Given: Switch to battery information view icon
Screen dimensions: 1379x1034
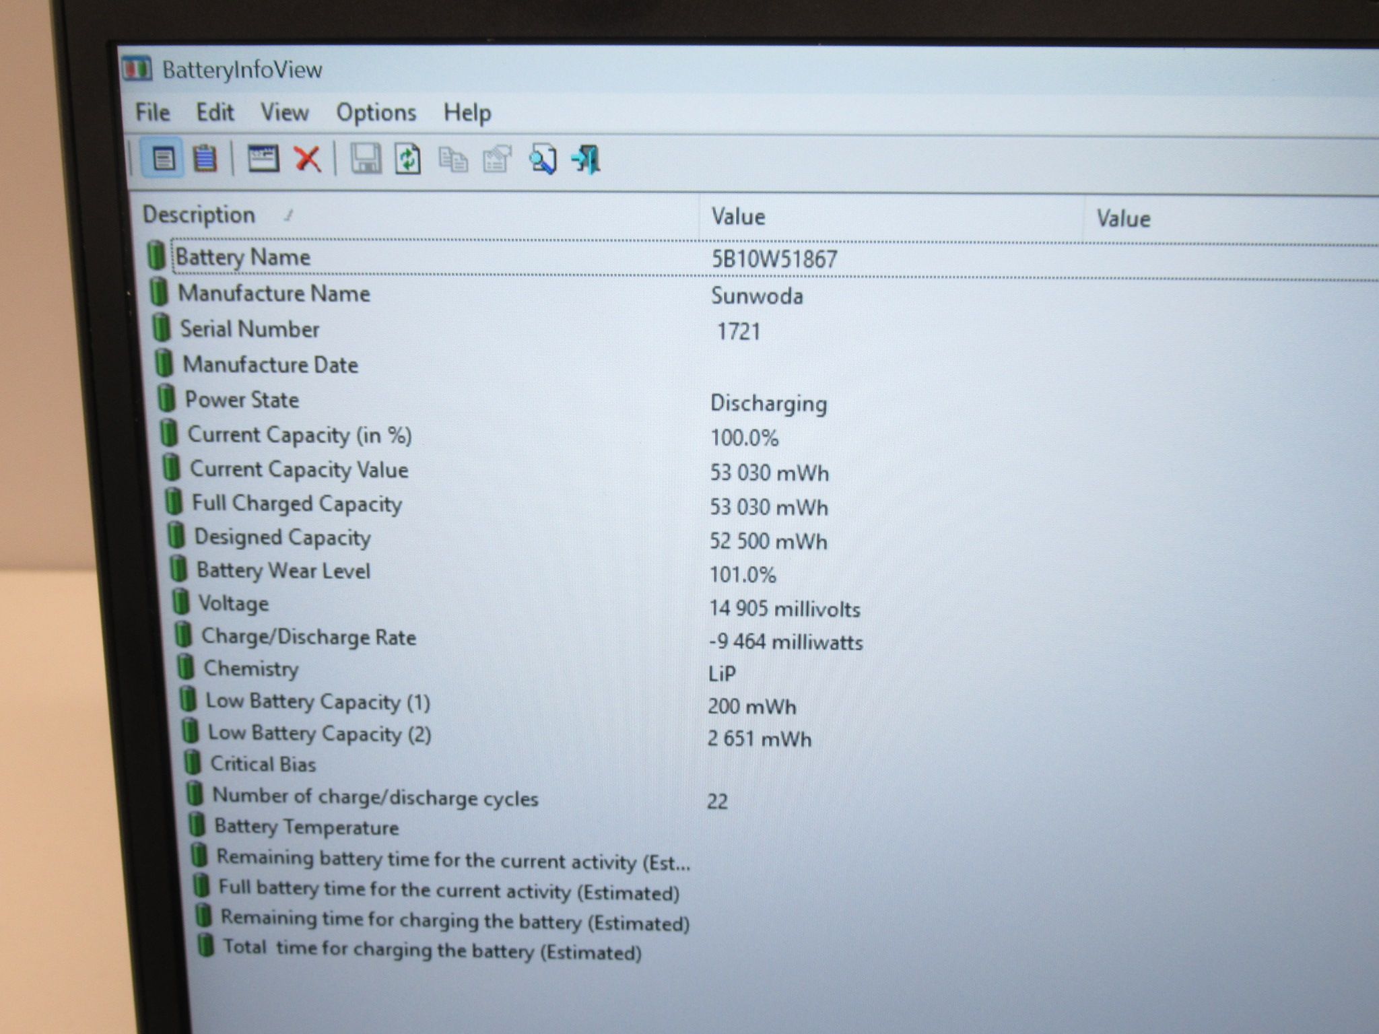Looking at the screenshot, I should [x=163, y=159].
